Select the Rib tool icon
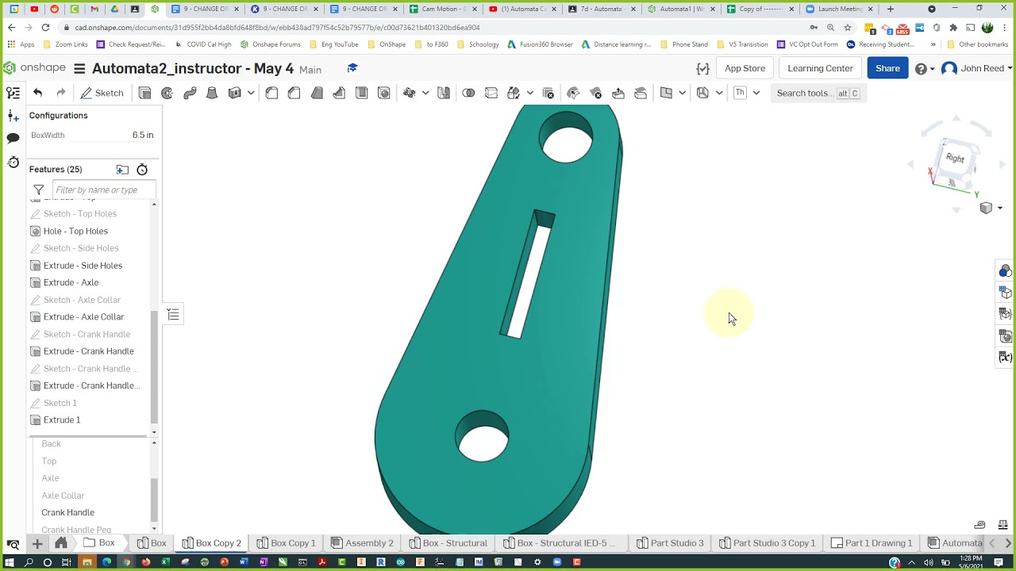 point(339,93)
